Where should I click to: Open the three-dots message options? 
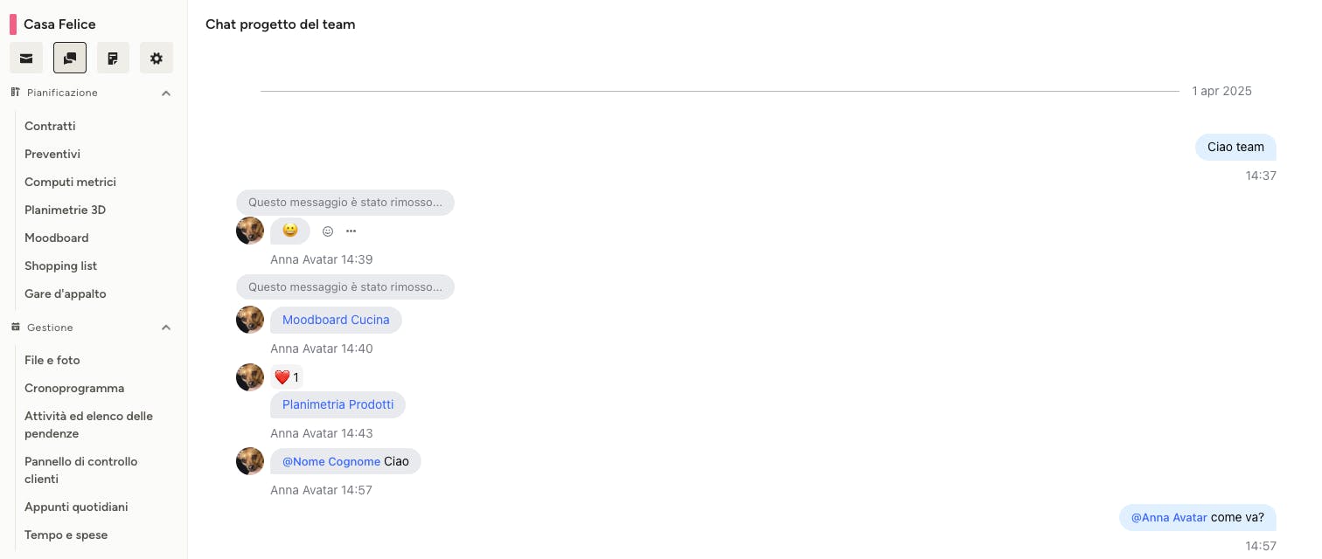[351, 231]
